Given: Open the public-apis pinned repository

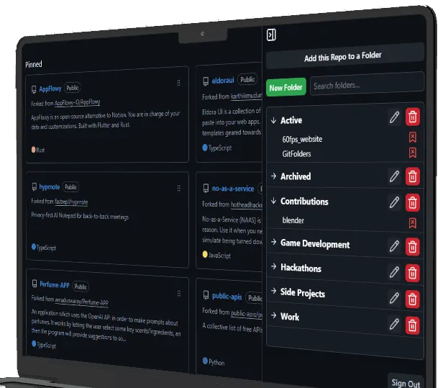Looking at the screenshot, I should 227,297.
